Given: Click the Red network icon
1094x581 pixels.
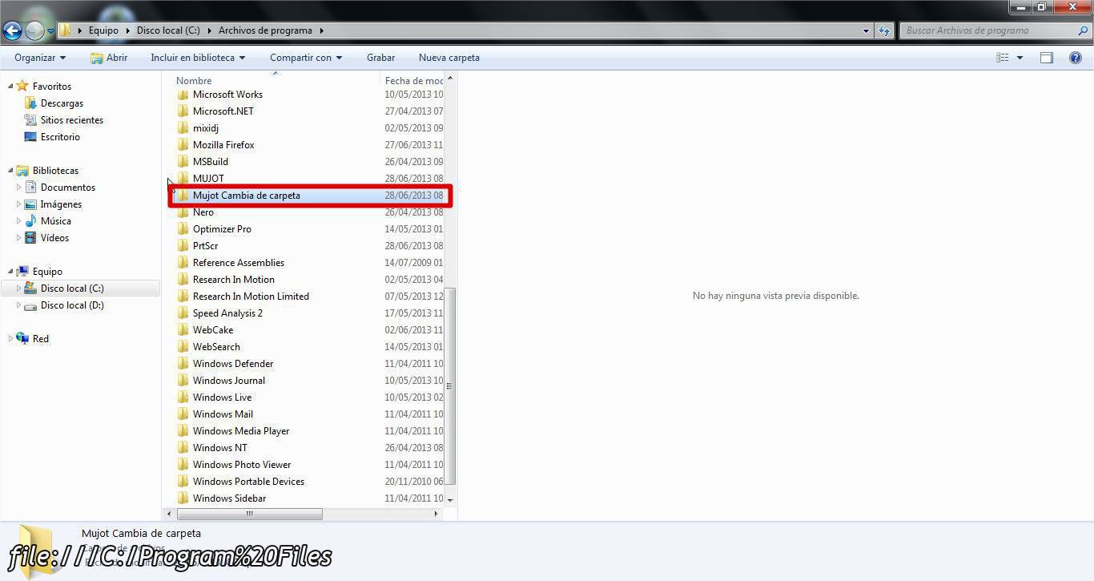Looking at the screenshot, I should 22,339.
